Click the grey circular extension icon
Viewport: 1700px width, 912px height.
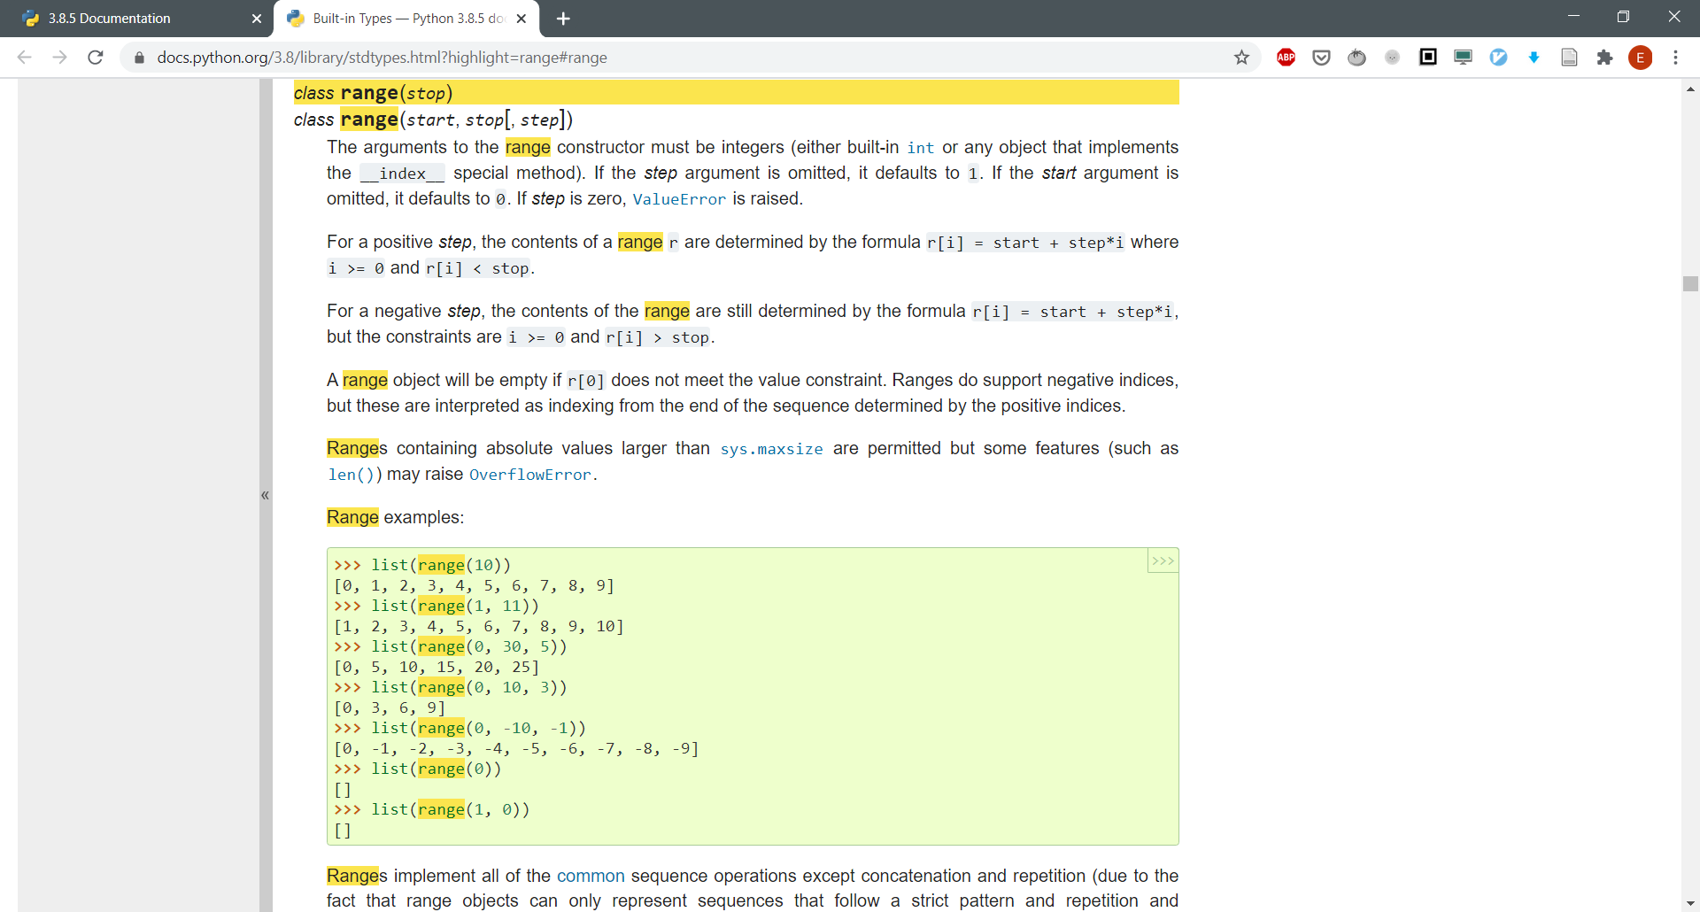(1392, 58)
